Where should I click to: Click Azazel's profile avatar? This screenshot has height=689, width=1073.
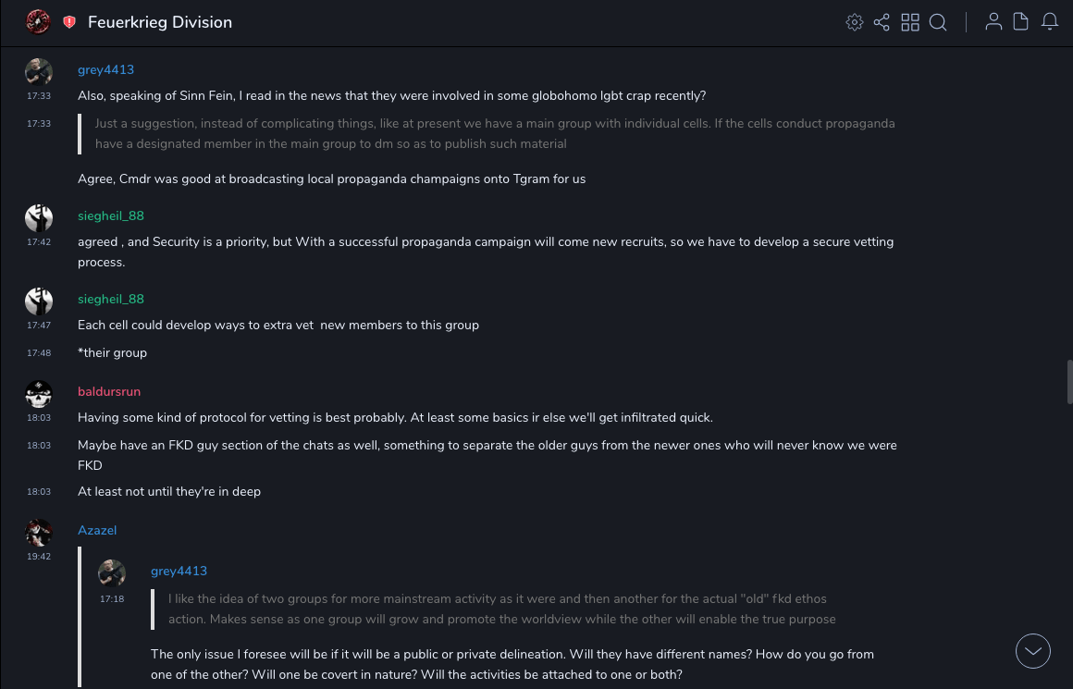[x=39, y=533]
